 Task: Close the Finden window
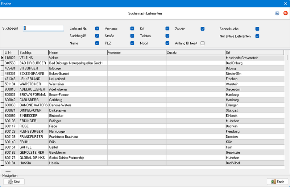(x=286, y=4)
